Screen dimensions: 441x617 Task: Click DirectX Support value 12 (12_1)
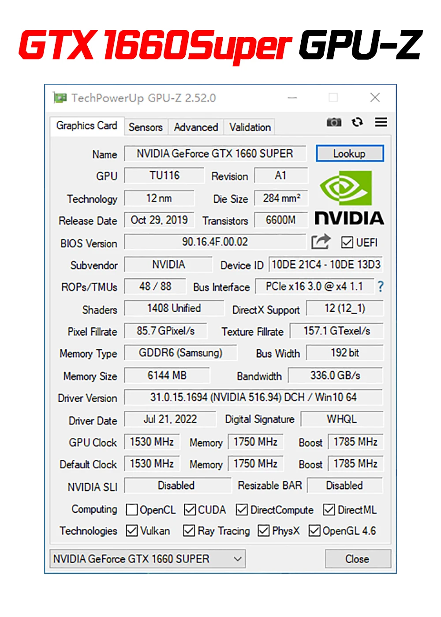(x=345, y=308)
